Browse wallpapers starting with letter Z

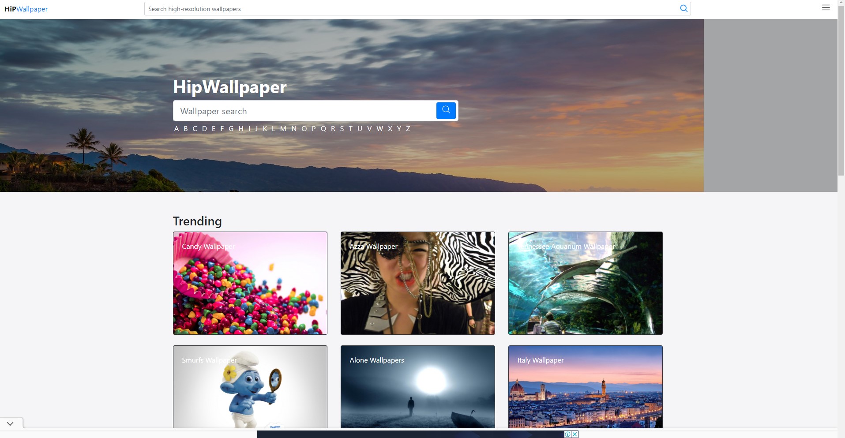(408, 129)
